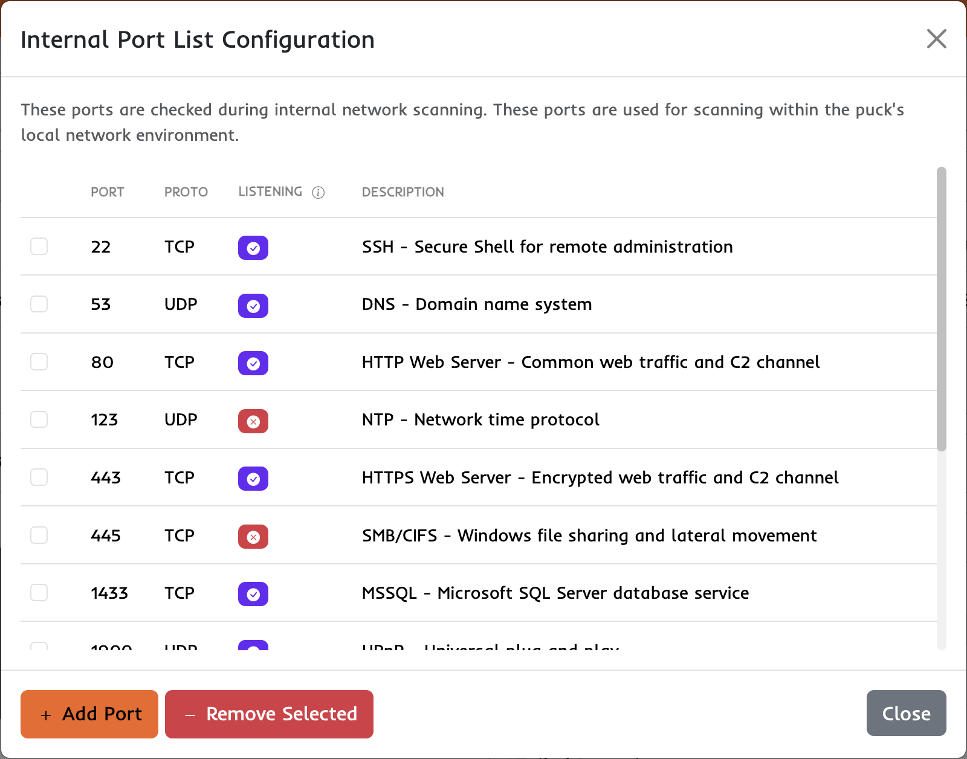Disable listening for HTTPS port 443
This screenshot has width=967, height=759.
(253, 479)
